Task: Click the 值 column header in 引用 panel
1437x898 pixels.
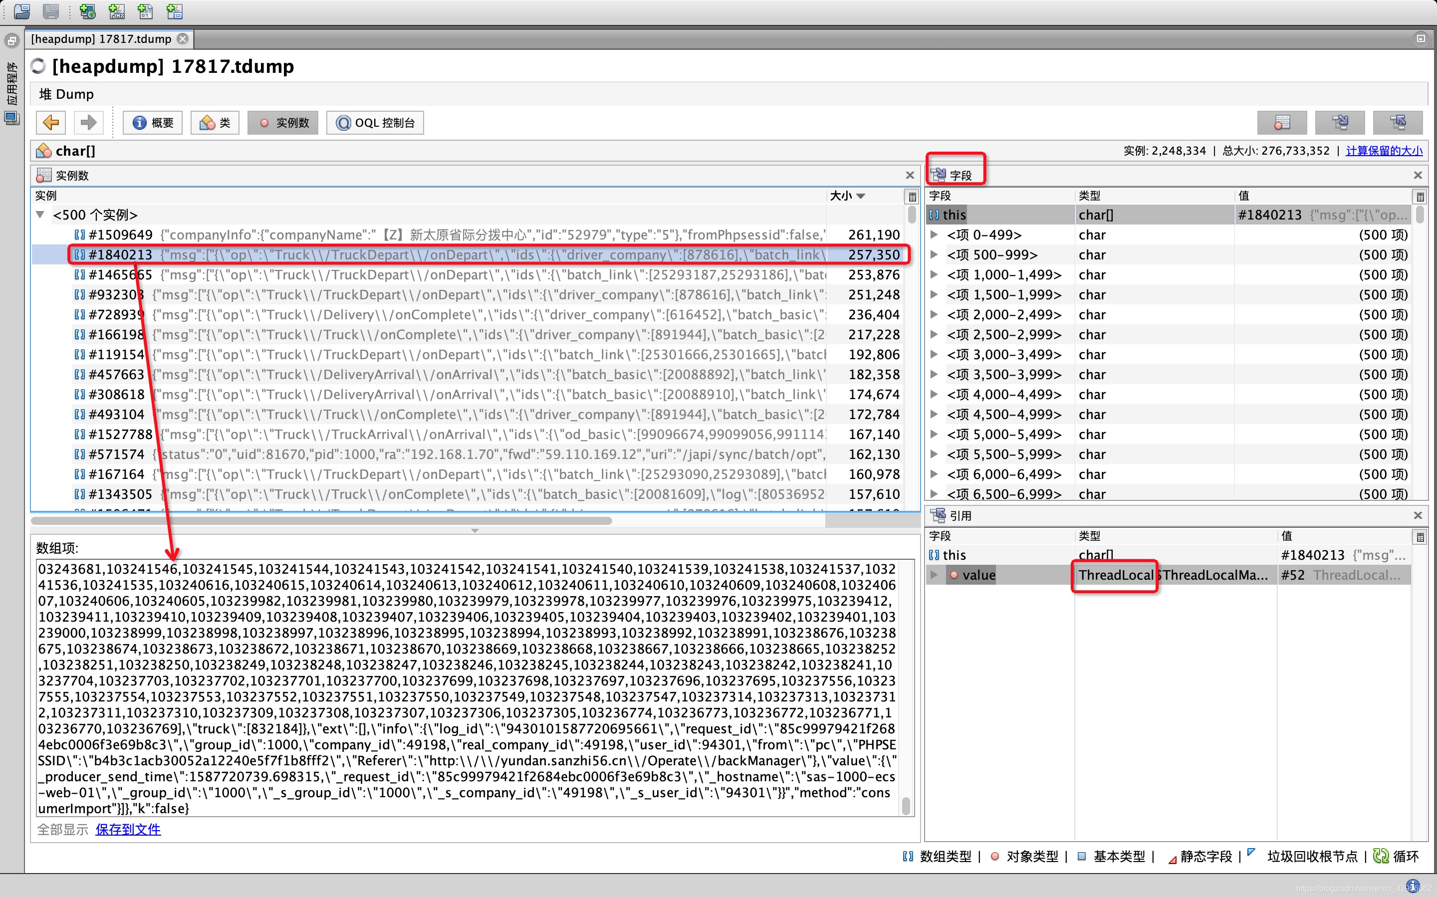Action: click(1344, 536)
